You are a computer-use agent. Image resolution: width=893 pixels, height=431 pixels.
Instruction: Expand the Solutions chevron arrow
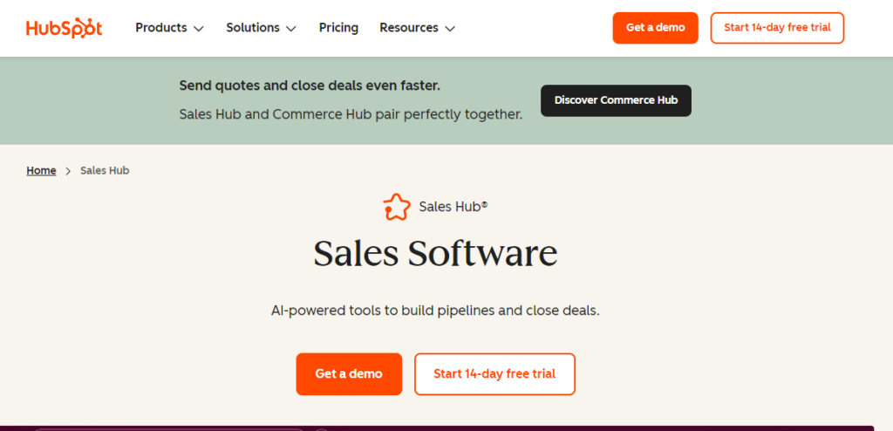click(x=291, y=29)
